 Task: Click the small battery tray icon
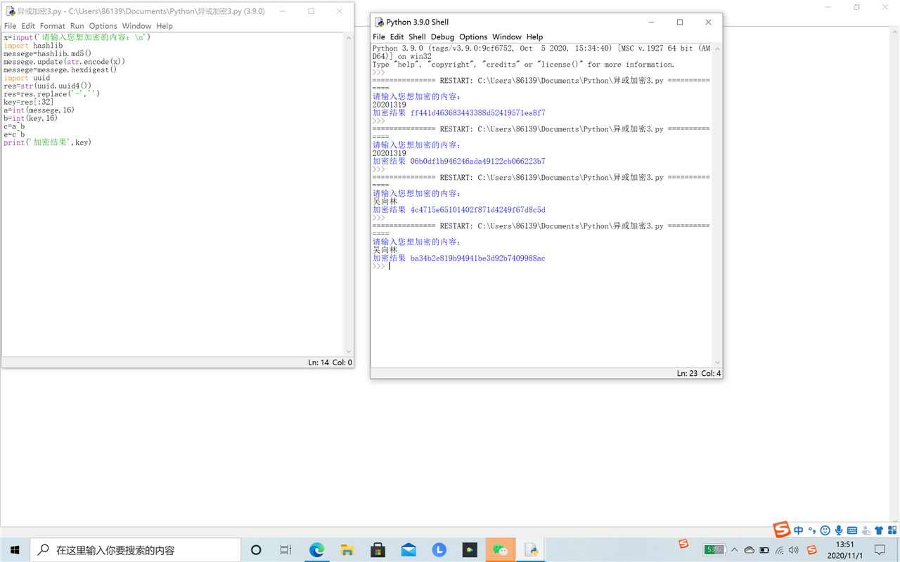pyautogui.click(x=764, y=550)
